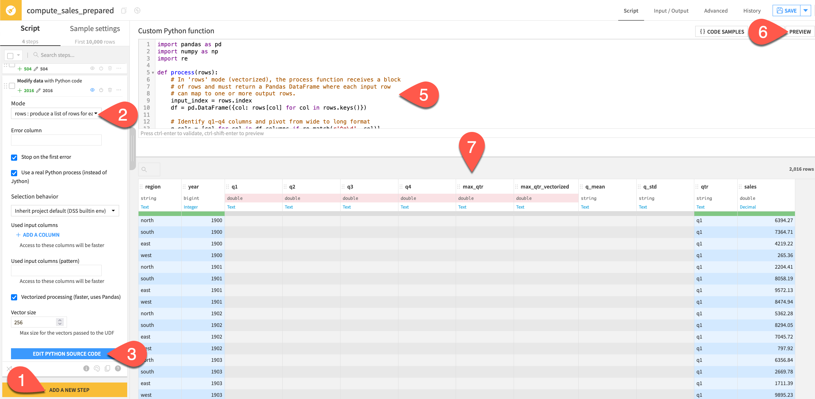Click the SAVE button
This screenshot has height=399, width=815.
pos(787,11)
